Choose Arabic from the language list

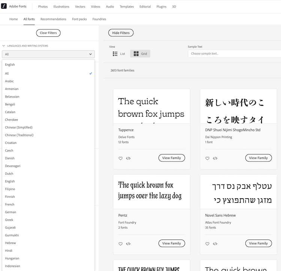[48, 81]
